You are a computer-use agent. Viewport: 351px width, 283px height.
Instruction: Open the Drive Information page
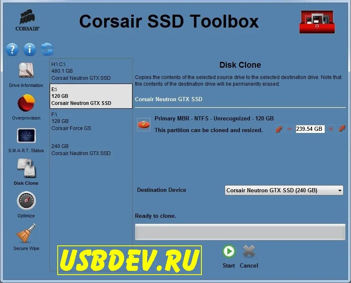click(26, 75)
